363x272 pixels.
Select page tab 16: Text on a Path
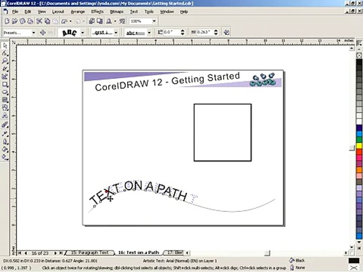pyautogui.click(x=139, y=253)
